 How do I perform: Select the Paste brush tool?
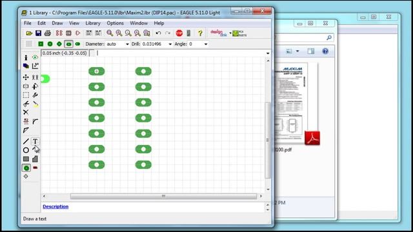point(35,104)
